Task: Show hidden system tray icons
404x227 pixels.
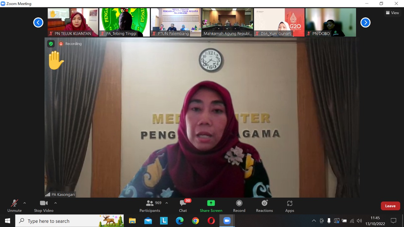Action: pos(314,221)
